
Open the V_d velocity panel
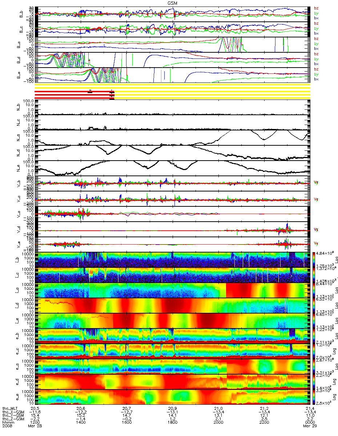click(173, 229)
